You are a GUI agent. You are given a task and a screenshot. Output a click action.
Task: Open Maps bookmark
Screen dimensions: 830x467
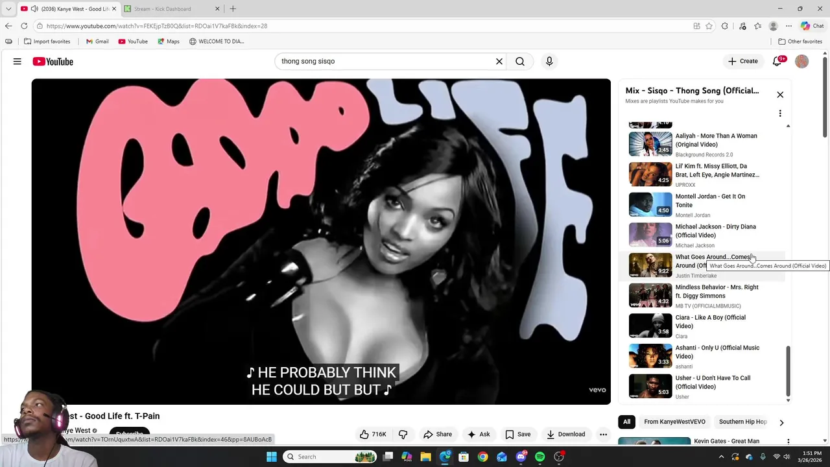(x=169, y=42)
